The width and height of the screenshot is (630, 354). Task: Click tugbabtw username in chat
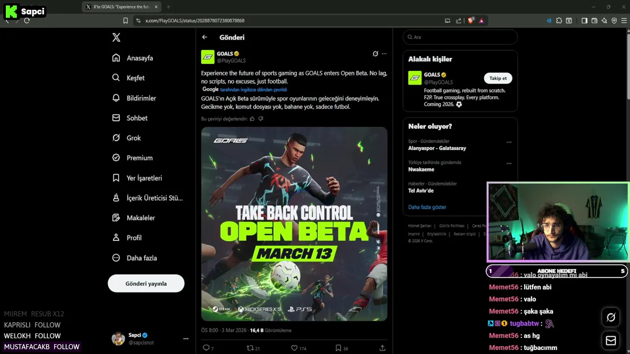click(x=524, y=324)
